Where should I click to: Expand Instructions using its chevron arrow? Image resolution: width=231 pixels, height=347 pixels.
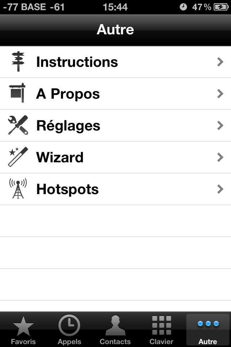[220, 62]
